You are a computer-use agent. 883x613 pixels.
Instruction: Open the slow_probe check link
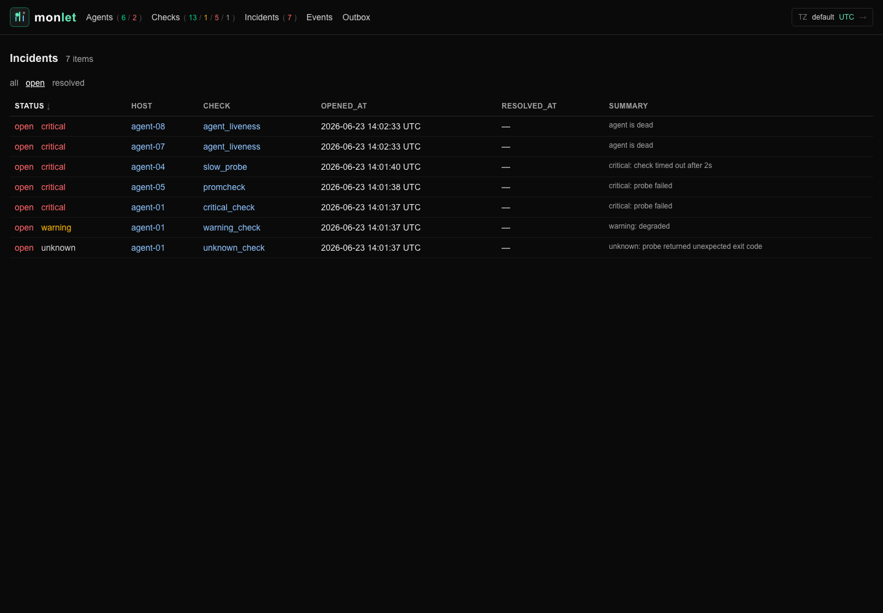225,167
